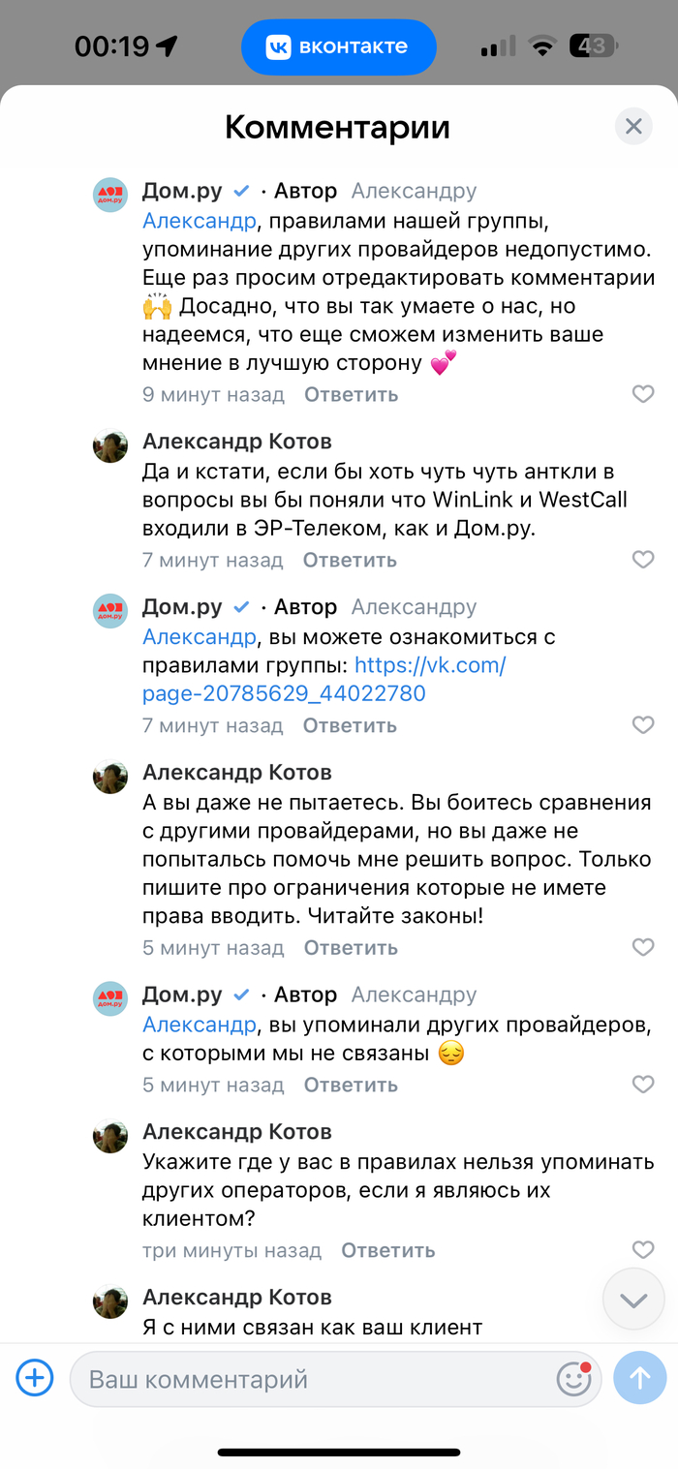Screen dimensions: 678x1469
Task: Tap the ВКонтакте pill at top
Action: [x=339, y=46]
